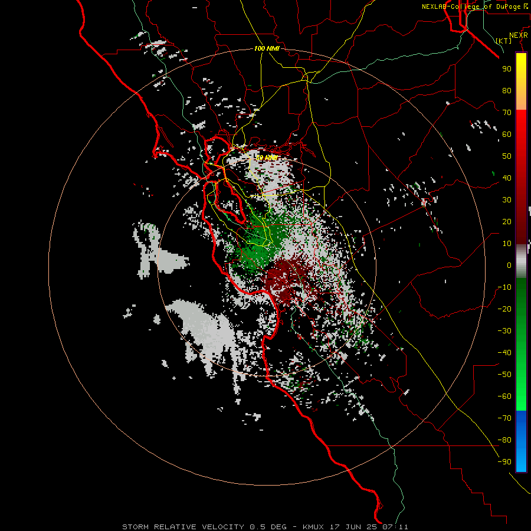Click the NEXLAB-College of DuPage label
The width and height of the screenshot is (531, 531).
474,6
